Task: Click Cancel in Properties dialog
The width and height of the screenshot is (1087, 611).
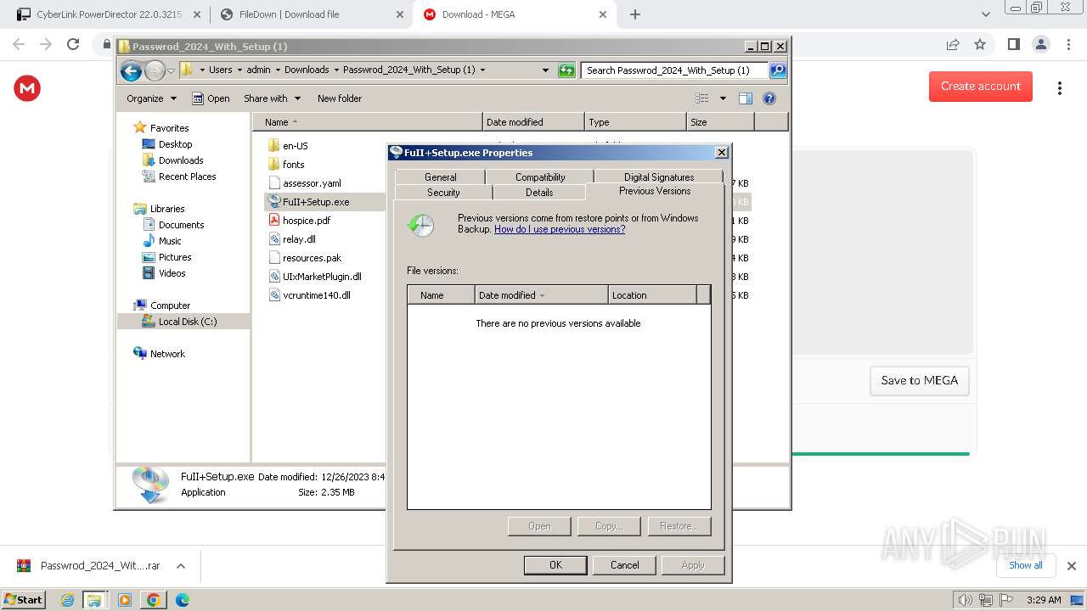Action: coord(624,565)
